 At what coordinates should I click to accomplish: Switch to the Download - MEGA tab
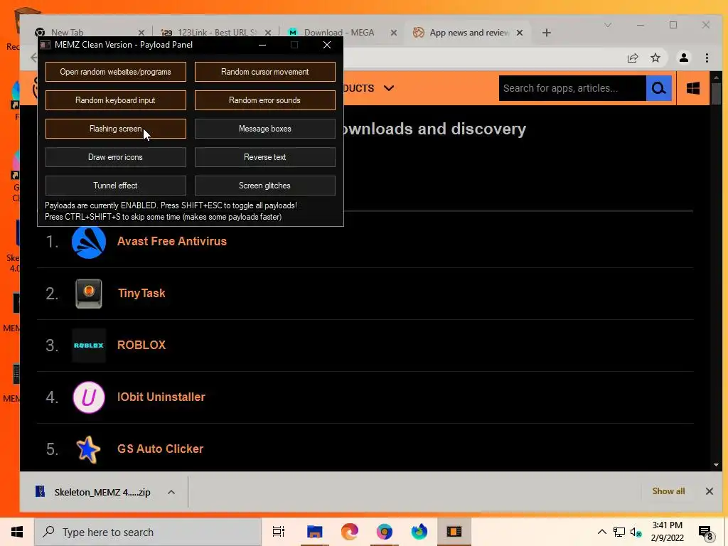[x=339, y=33]
